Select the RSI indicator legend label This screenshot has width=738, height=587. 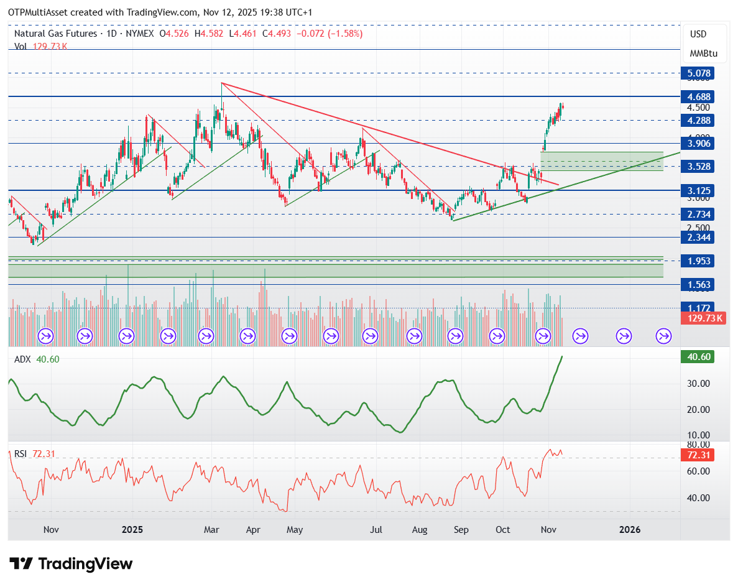[x=21, y=454]
